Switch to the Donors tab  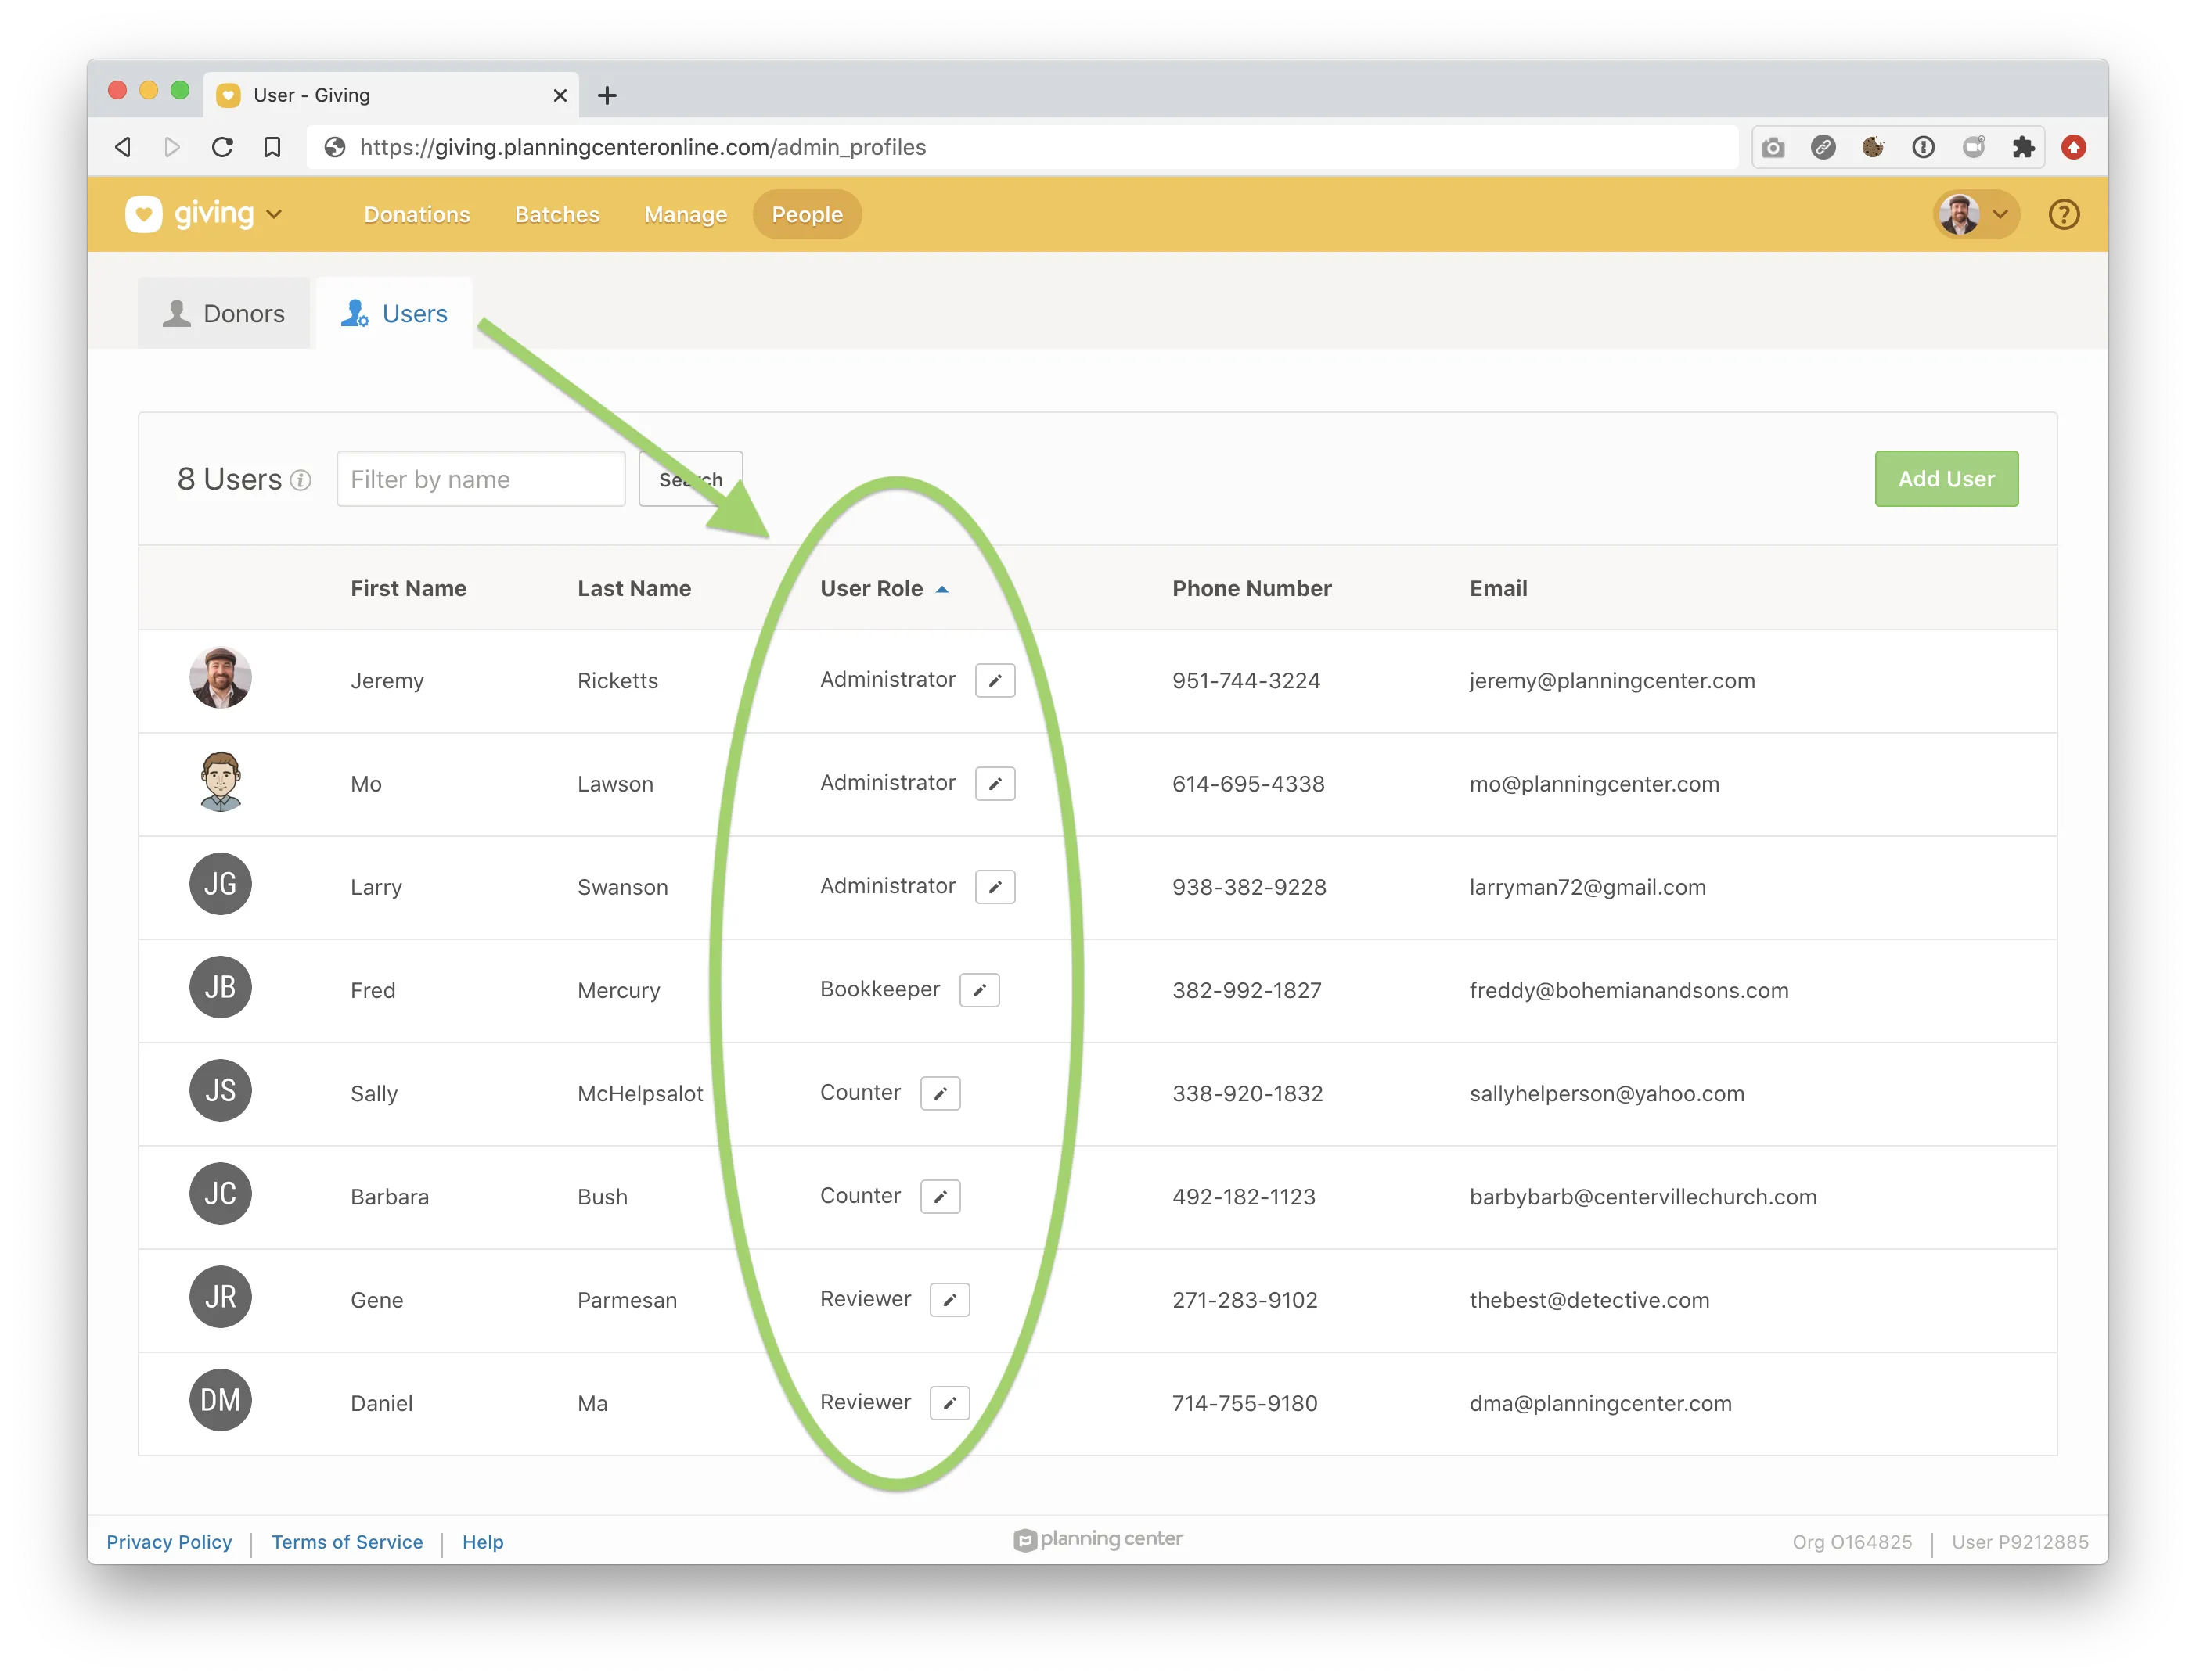click(x=224, y=313)
